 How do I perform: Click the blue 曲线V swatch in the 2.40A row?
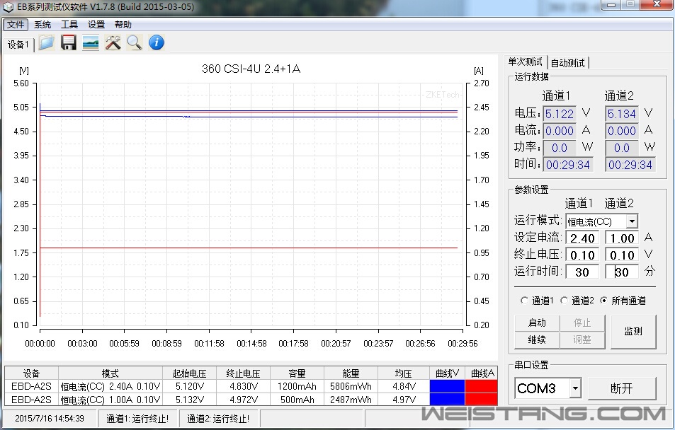pyautogui.click(x=447, y=386)
